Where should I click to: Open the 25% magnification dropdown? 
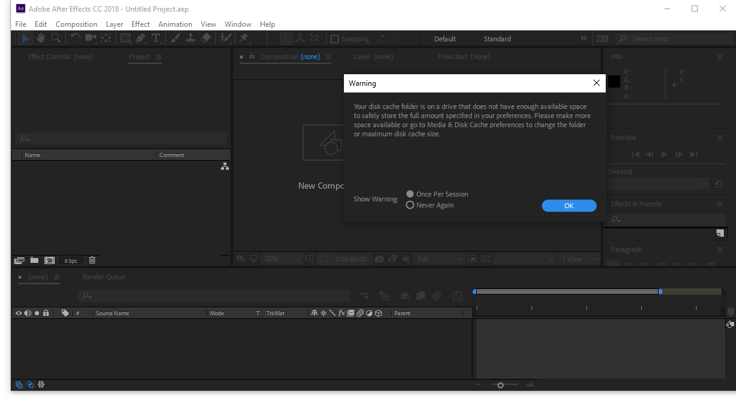(x=282, y=259)
